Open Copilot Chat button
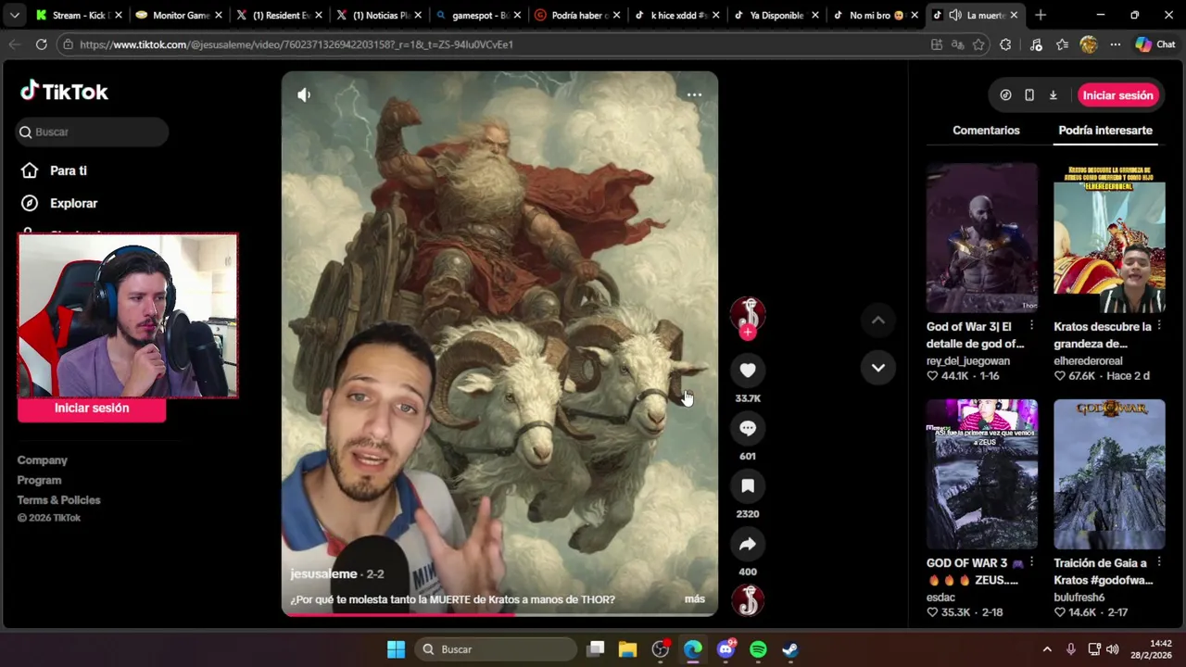 pos(1155,44)
